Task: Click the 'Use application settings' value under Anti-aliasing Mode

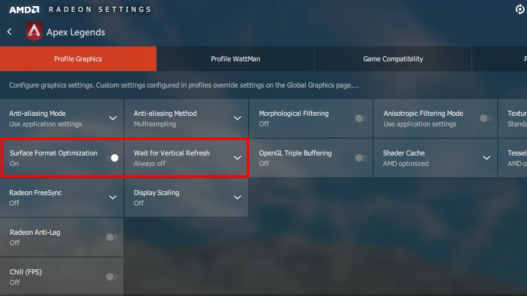Action: [x=45, y=124]
